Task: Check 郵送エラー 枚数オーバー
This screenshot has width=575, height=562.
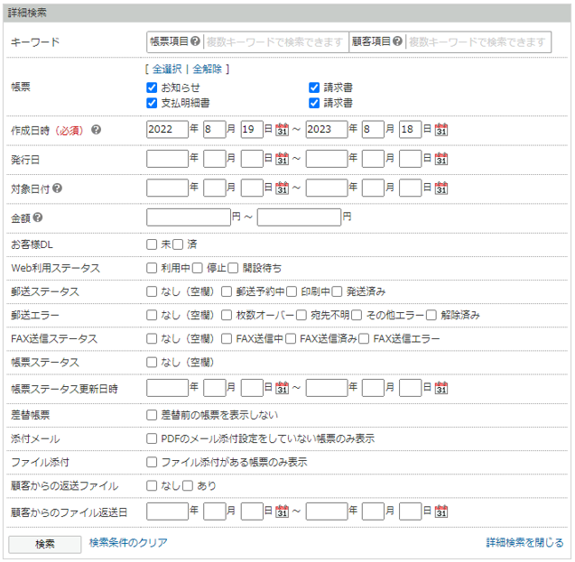Action: (227, 315)
